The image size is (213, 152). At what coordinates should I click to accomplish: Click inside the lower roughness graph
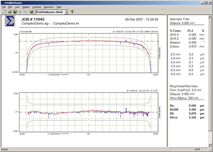pos(89,112)
